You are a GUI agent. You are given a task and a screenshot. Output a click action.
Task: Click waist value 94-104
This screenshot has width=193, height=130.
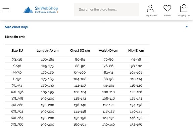click(108, 86)
